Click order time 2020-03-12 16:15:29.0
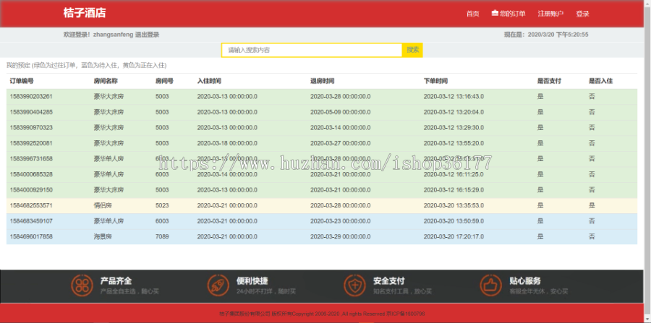 454,190
